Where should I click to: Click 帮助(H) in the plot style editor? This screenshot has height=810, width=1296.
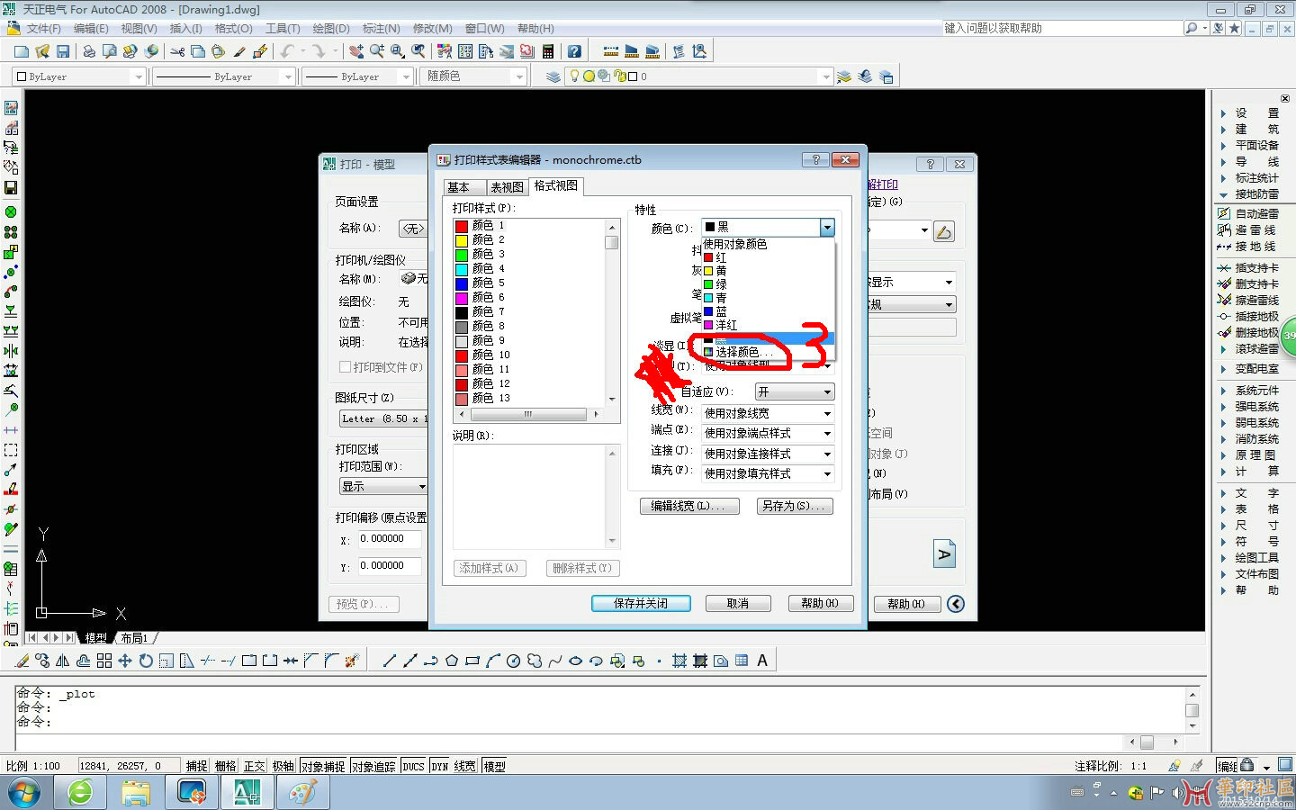820,603
